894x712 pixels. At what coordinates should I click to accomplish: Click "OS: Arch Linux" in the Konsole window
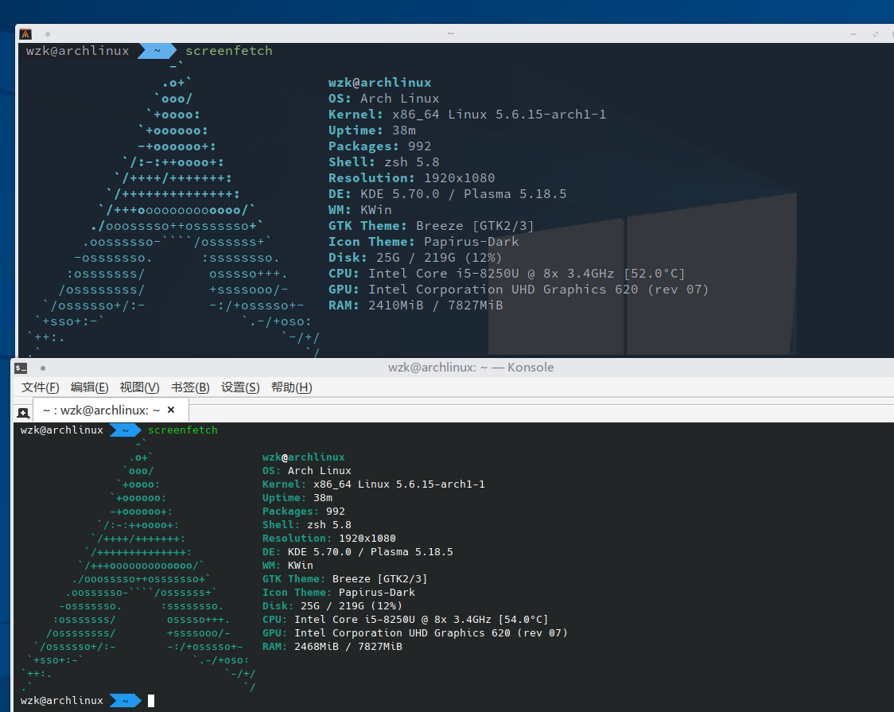point(307,471)
